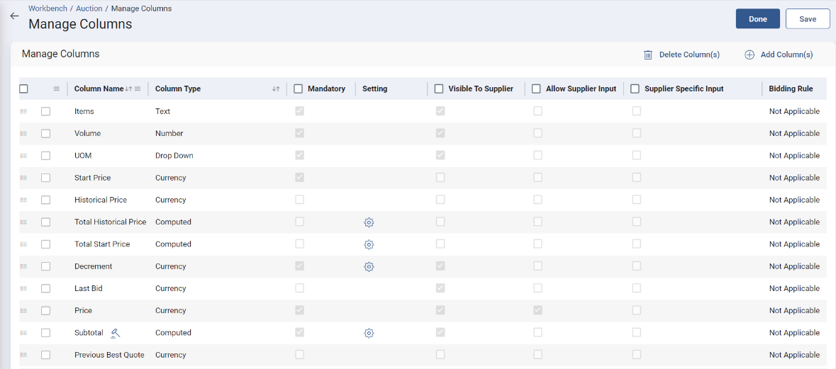Screen dimensions: 836x369
Task: Click the trash icon for Delete Column(s)
Action: click(x=647, y=55)
